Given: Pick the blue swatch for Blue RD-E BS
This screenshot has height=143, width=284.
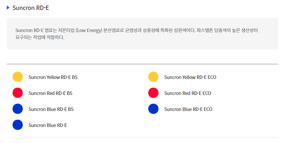Looking at the screenshot, I should pos(18,109).
